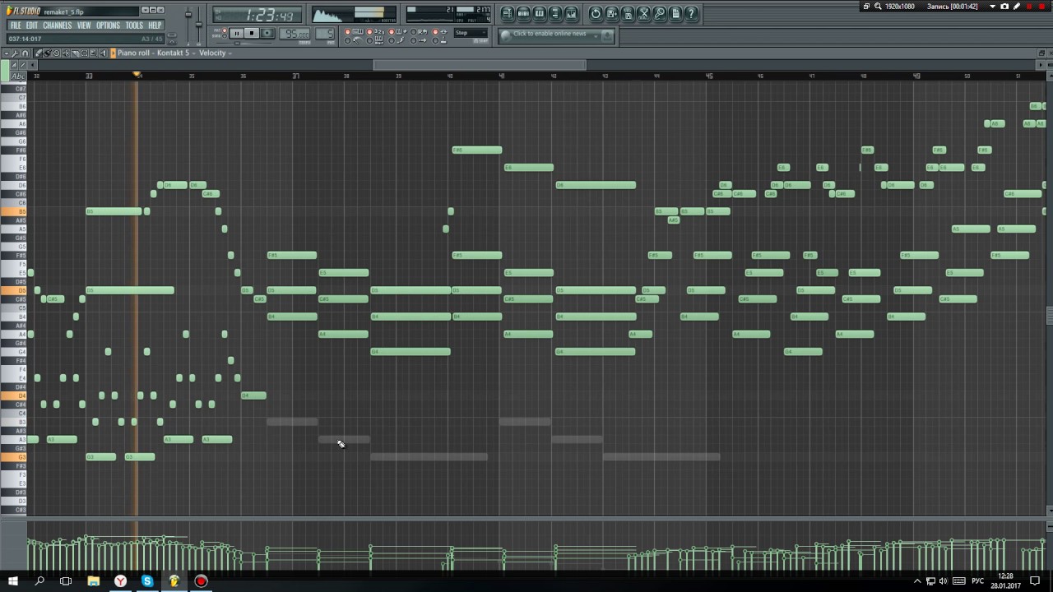Open the VIEW menu

click(84, 25)
